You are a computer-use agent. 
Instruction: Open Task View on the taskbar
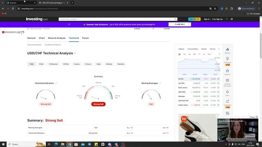(x=49, y=144)
